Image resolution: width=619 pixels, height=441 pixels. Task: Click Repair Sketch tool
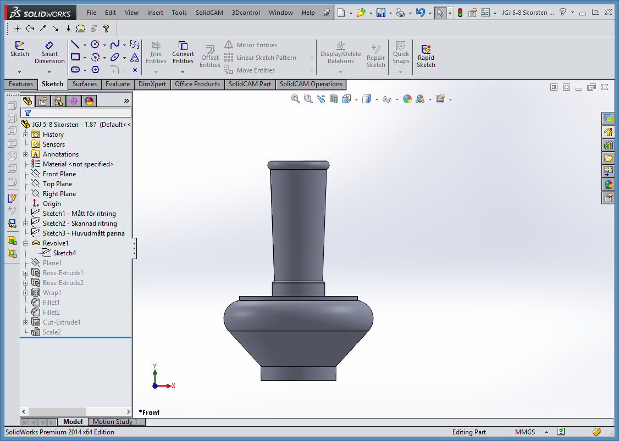[375, 57]
